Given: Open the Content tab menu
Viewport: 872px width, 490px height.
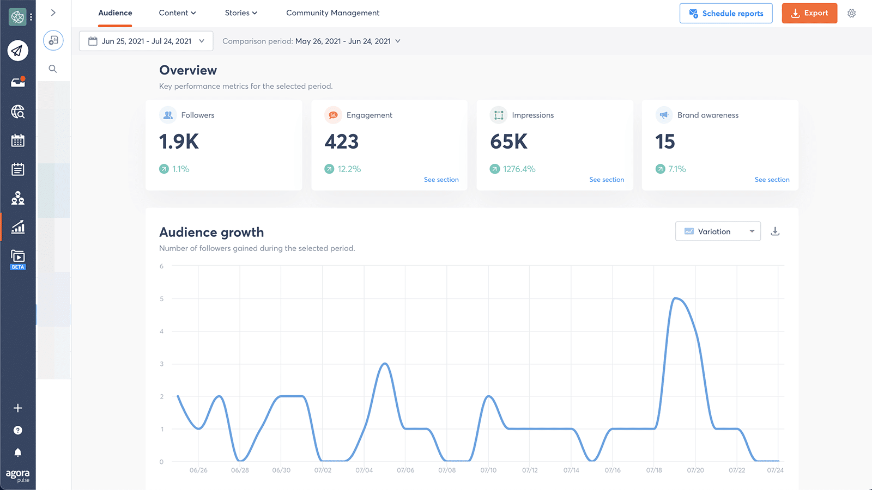Looking at the screenshot, I should (x=177, y=13).
